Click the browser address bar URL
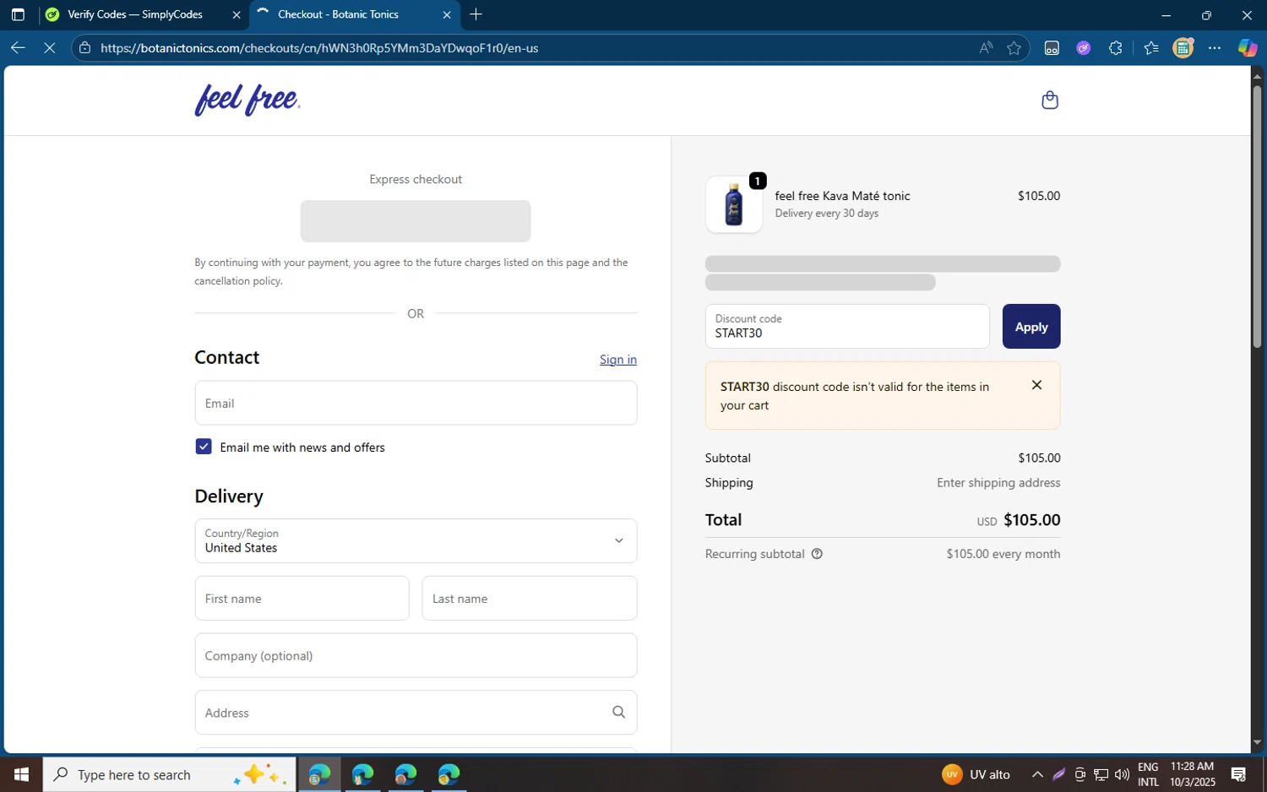The height and width of the screenshot is (792, 1267). pyautogui.click(x=319, y=48)
